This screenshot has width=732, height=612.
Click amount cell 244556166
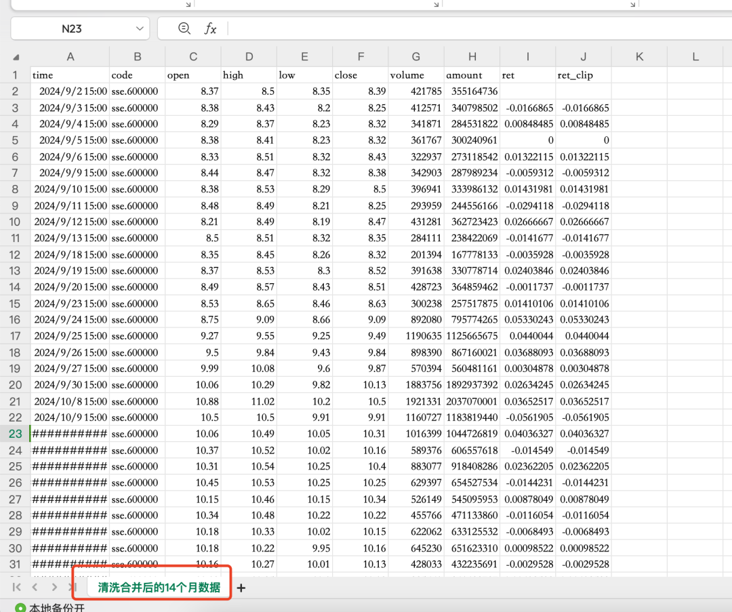point(472,206)
